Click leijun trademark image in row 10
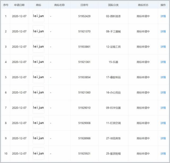Screen dimensions: 170x163 [x=38, y=153]
